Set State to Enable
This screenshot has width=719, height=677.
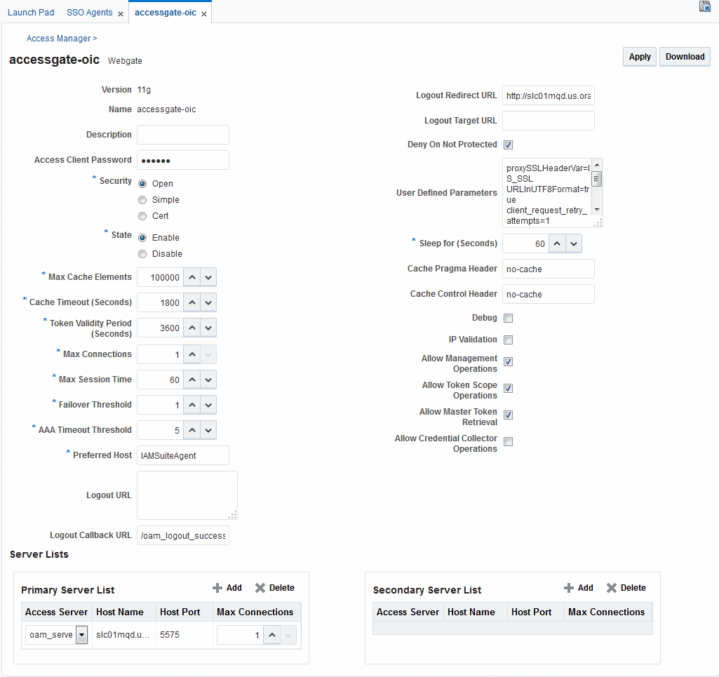point(142,238)
